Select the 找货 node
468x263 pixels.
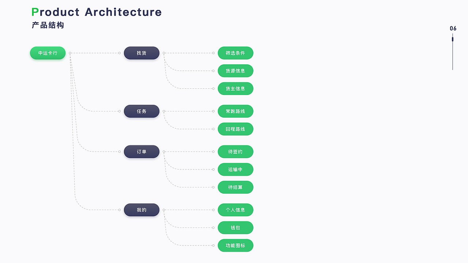141,53
